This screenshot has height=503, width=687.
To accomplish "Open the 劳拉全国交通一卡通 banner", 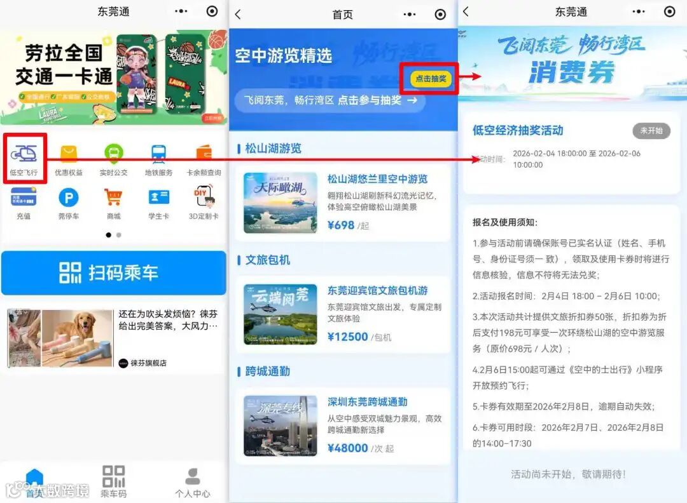I will click(114, 78).
